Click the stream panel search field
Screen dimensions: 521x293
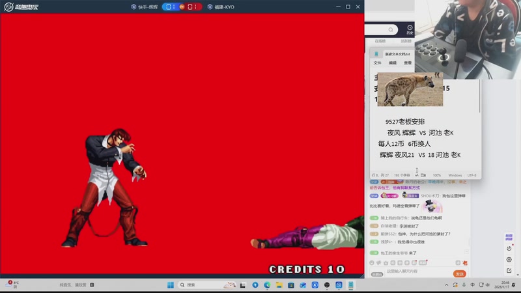click(x=381, y=30)
